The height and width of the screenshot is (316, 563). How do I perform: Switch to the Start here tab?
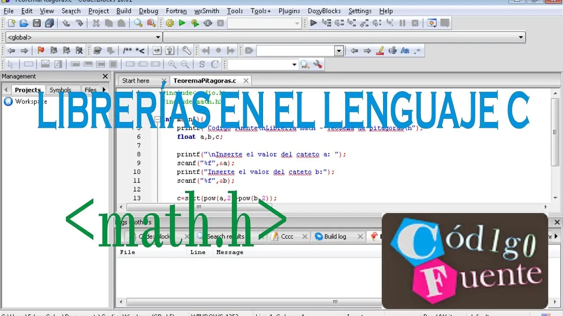[135, 81]
